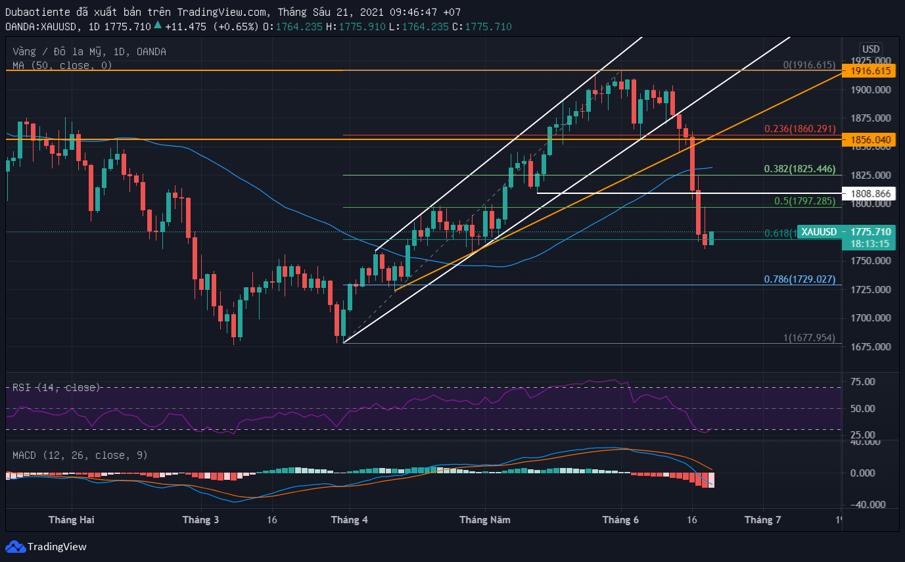The width and height of the screenshot is (905, 562).
Task: Click the Tháng 4 time axis label
Action: click(x=350, y=520)
